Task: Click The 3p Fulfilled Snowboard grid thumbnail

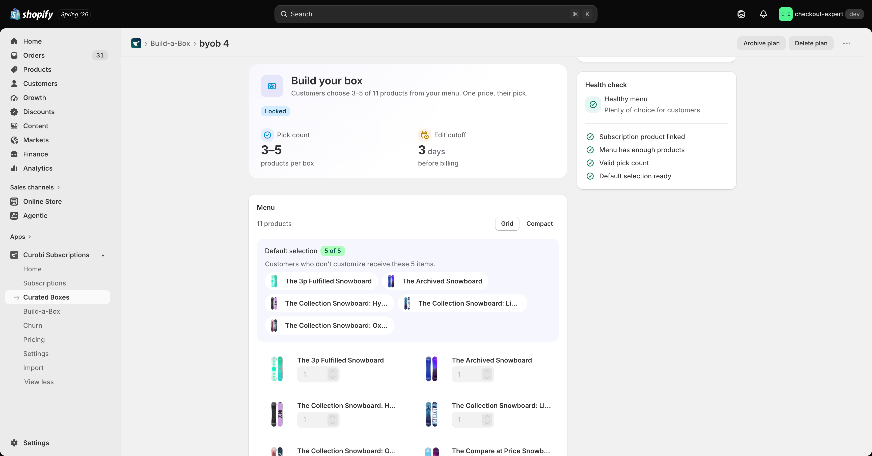Action: coord(277,369)
